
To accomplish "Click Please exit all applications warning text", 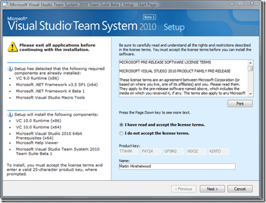I will [x=58, y=47].
